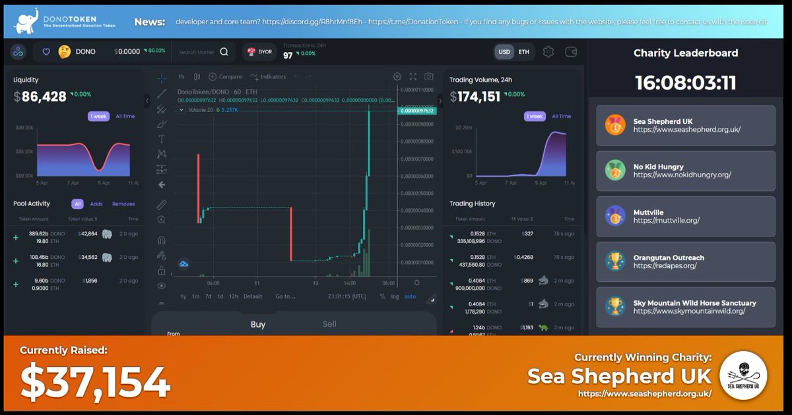Toggle hide all drawings eye icon
The height and width of the screenshot is (415, 792).
coord(162,286)
